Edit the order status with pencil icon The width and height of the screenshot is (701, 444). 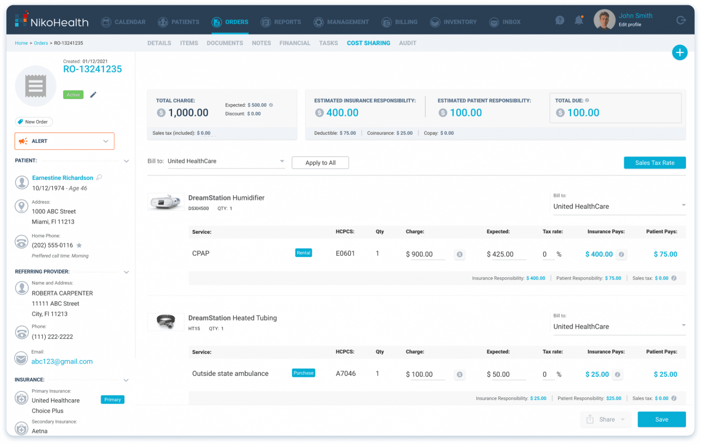coord(93,94)
